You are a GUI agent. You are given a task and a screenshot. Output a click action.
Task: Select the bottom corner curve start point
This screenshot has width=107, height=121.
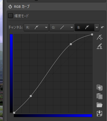pyautogui.click(x=14, y=113)
